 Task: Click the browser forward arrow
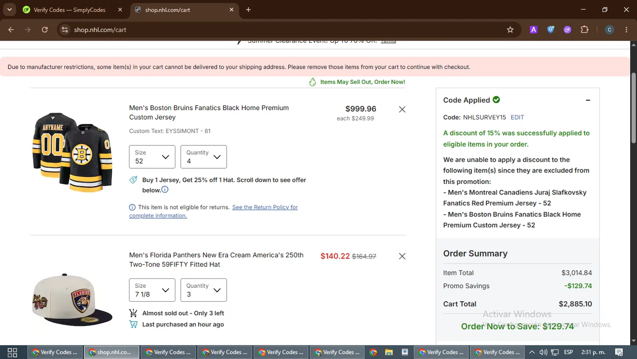(28, 30)
